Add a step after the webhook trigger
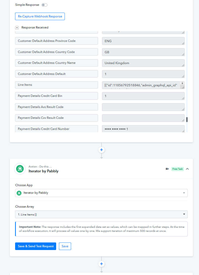The image size is (199, 275). tap(102, 150)
